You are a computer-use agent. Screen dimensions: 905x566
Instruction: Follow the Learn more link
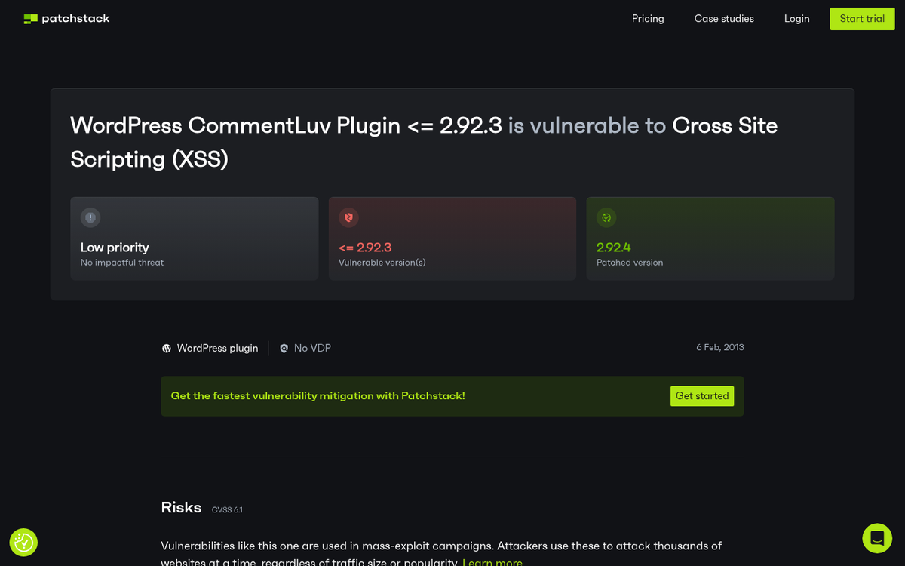[492, 562]
